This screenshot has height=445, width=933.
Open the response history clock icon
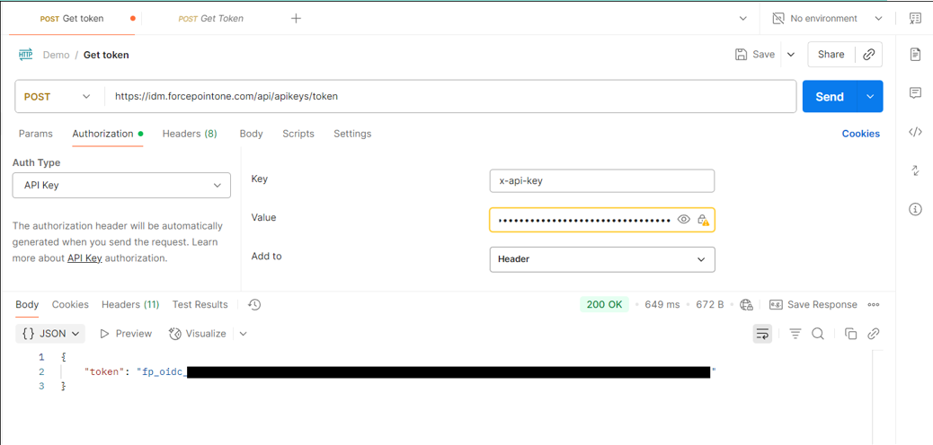point(254,305)
